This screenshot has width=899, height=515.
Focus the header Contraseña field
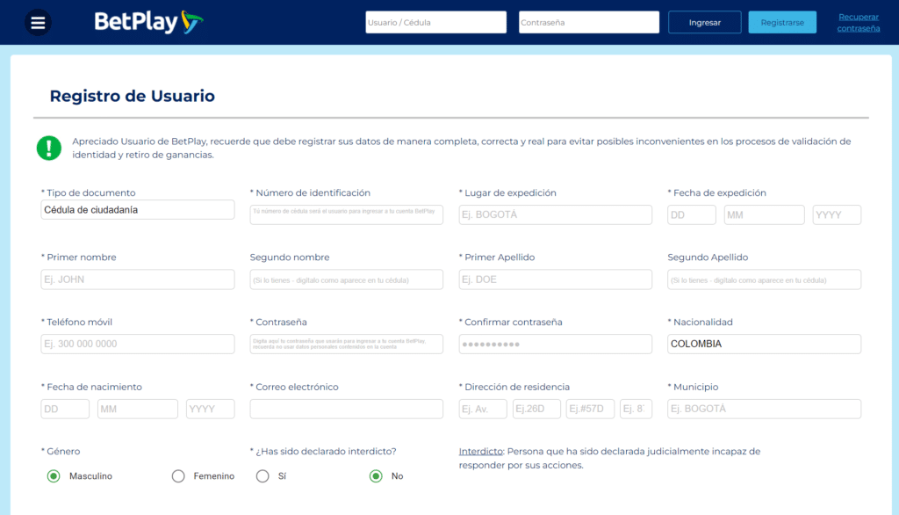click(588, 23)
